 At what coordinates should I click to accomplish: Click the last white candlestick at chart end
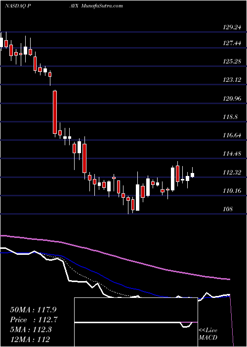tap(192, 175)
